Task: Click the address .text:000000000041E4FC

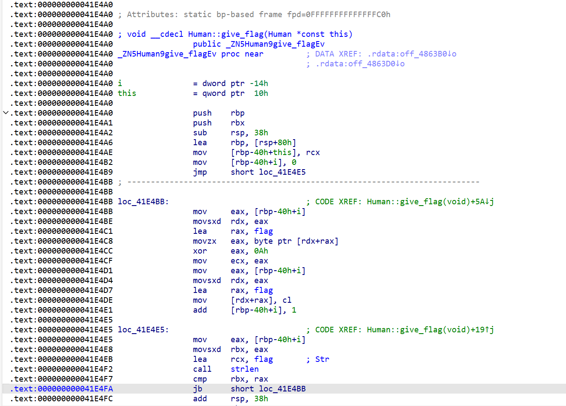Action: 62,399
